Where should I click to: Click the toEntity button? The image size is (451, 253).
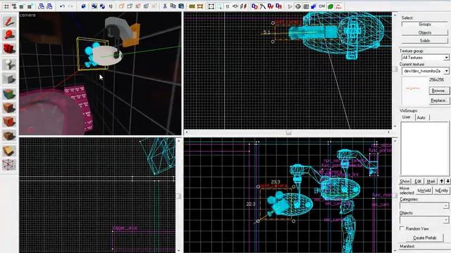442,190
